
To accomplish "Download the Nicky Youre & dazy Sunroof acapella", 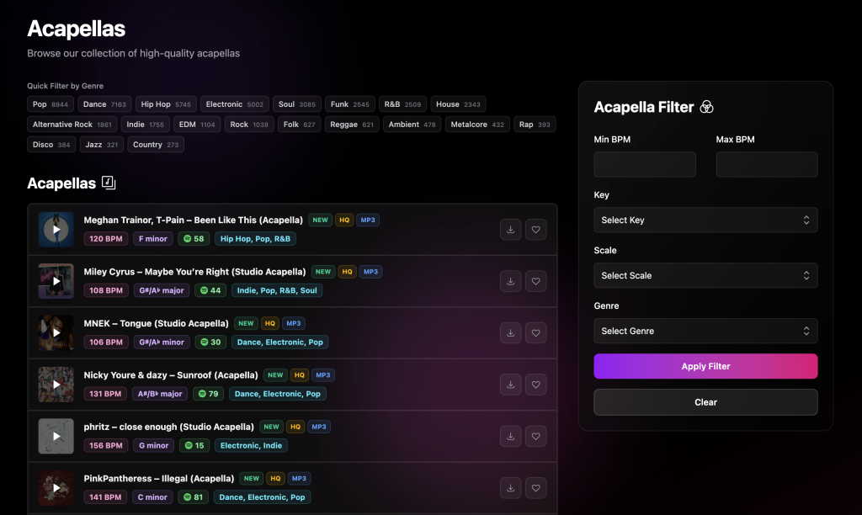I will point(510,385).
